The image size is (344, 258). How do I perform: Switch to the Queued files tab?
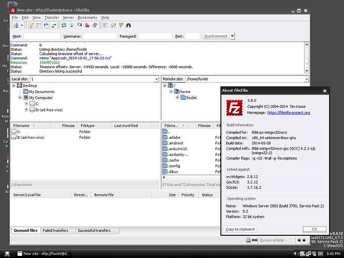(26, 230)
